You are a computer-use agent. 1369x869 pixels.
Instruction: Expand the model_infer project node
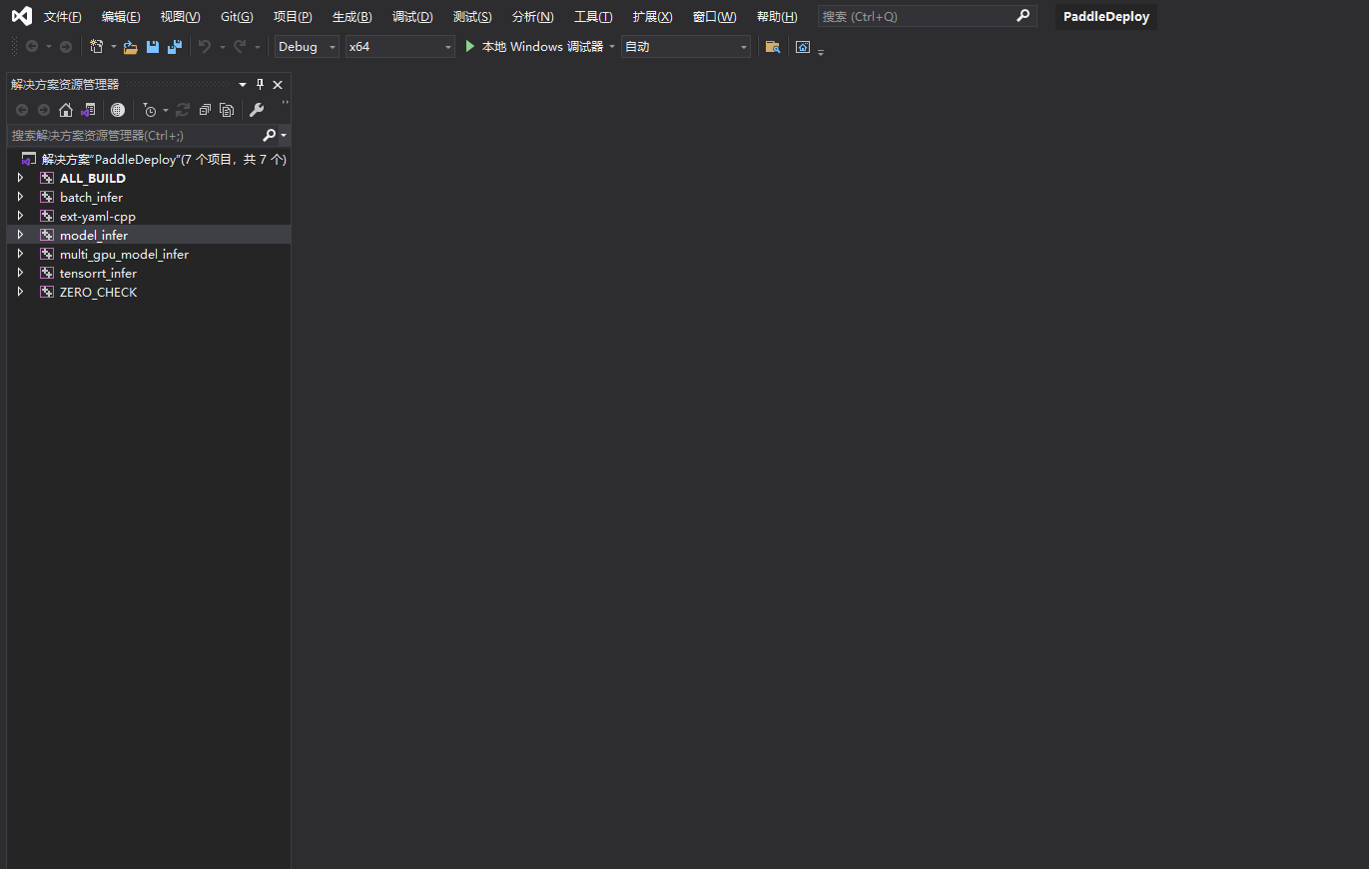(20, 235)
